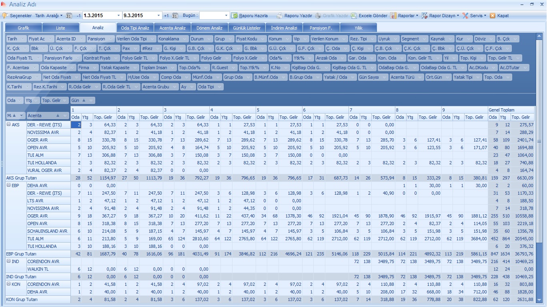Open the Rapor Dizayn dropdown menu
This screenshot has height=307, width=547.
(x=440, y=16)
